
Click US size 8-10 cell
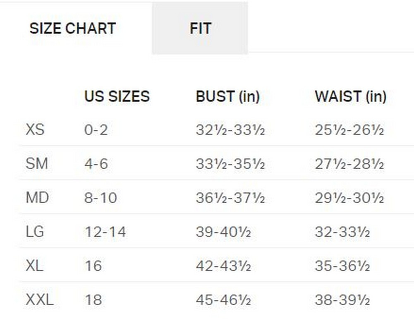click(101, 198)
